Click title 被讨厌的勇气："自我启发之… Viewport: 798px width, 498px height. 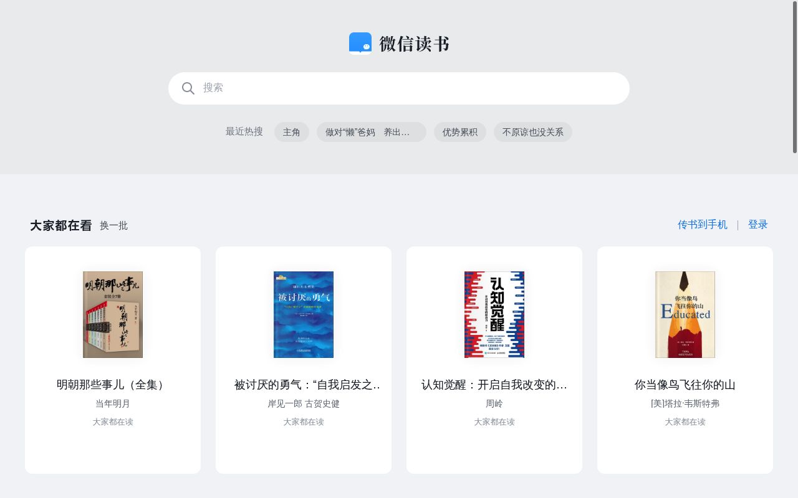[307, 385]
